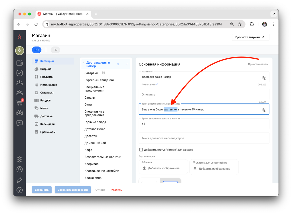Open Календари menu item
The height and width of the screenshot is (214, 292).
tap(53, 124)
